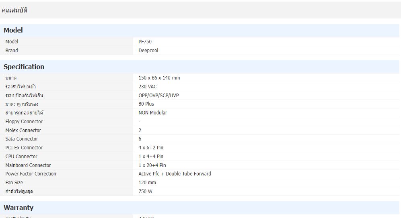Viewport: 401px width, 218px height.
Task: Click the PF750 model value
Action: pyautogui.click(x=145, y=42)
